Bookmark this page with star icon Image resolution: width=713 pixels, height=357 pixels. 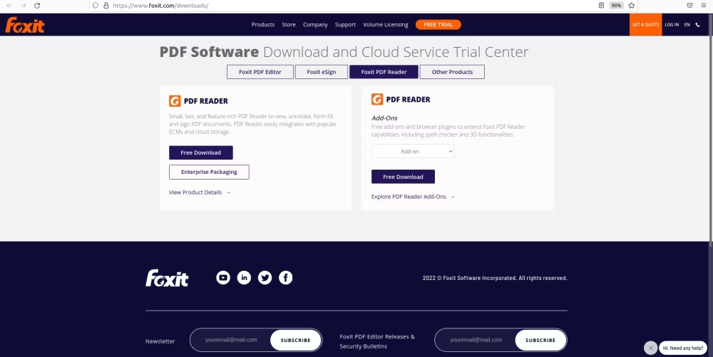631,6
